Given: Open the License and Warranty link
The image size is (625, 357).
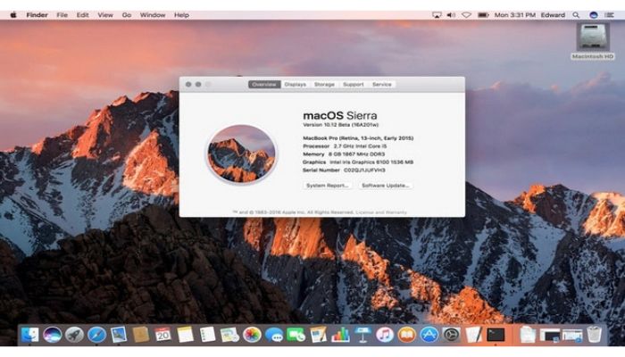Looking at the screenshot, I should coord(381,212).
